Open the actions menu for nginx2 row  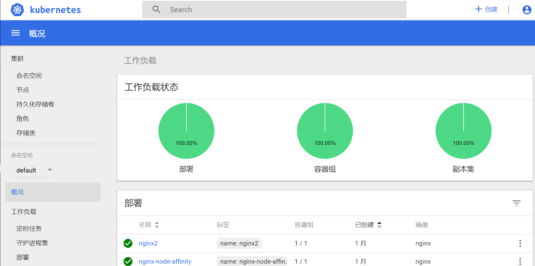click(x=520, y=243)
